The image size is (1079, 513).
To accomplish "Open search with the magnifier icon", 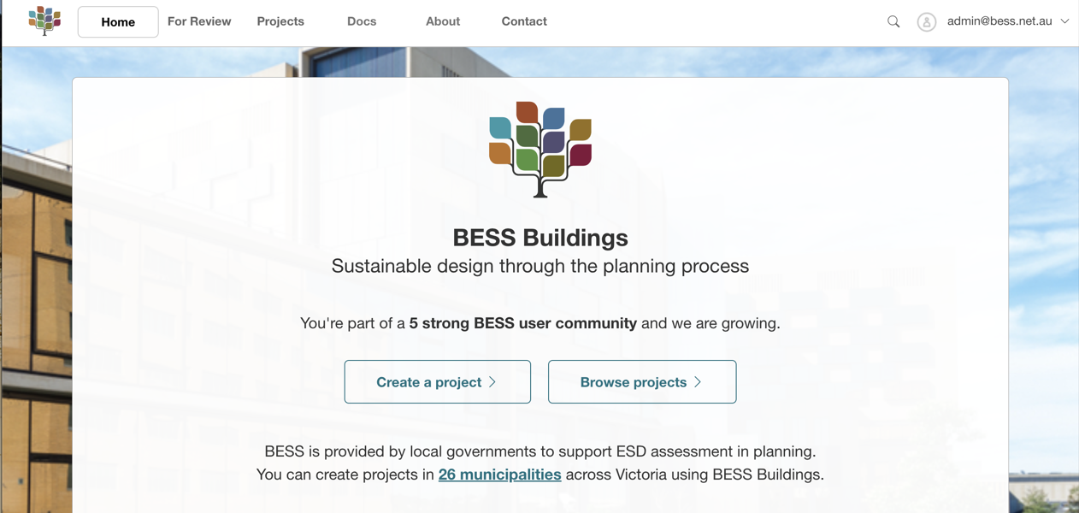I will [893, 21].
